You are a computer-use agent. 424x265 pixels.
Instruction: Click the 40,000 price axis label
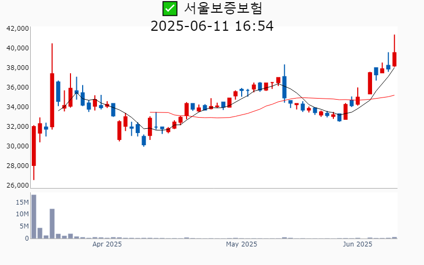pyautogui.click(x=17, y=48)
